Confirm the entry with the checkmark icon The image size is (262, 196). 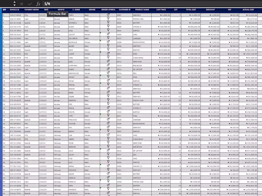pos(30,4)
